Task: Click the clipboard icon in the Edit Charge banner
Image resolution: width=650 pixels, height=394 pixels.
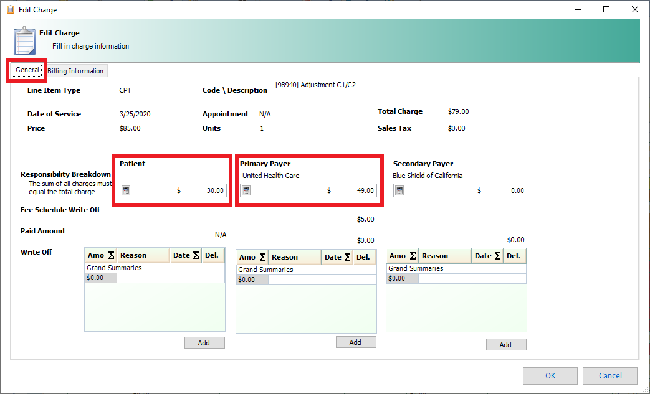Action: (23, 40)
